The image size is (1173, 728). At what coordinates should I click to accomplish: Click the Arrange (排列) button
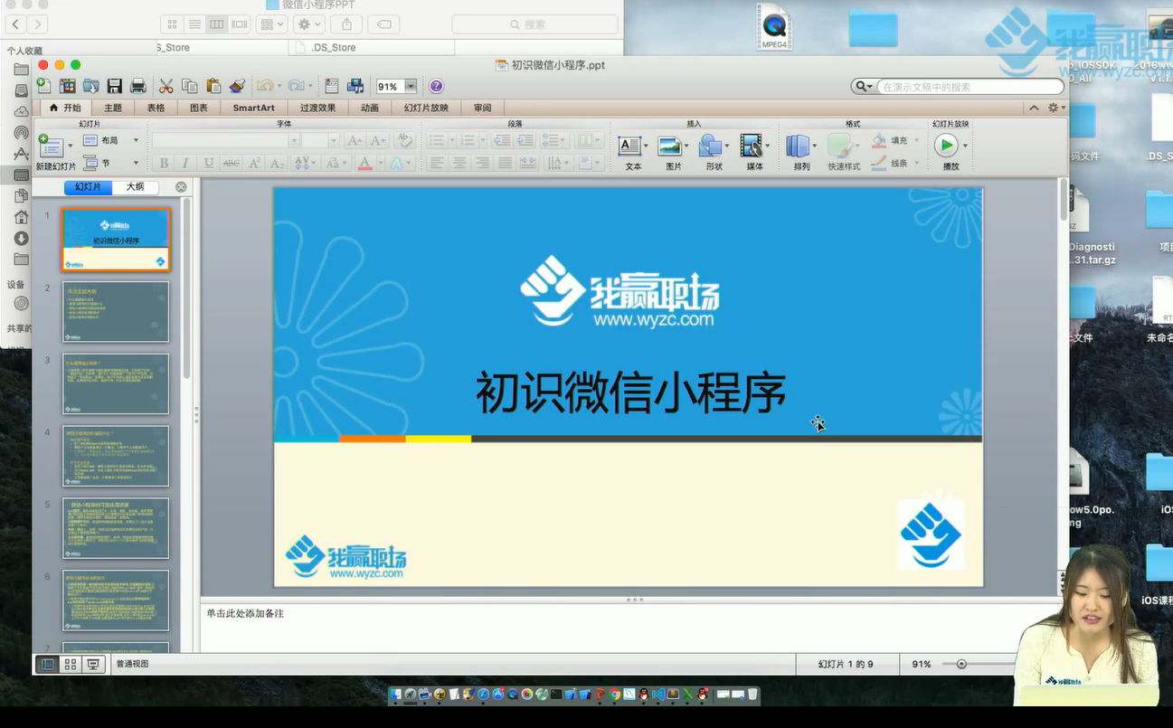tap(799, 147)
